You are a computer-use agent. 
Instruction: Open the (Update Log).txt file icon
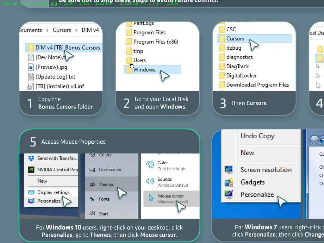click(31, 77)
